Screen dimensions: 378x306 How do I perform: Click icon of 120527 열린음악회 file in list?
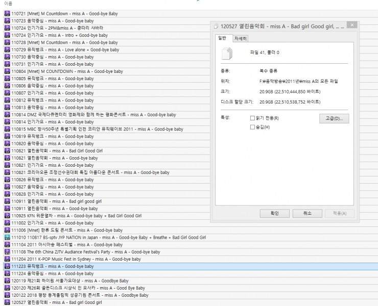pos(7,302)
